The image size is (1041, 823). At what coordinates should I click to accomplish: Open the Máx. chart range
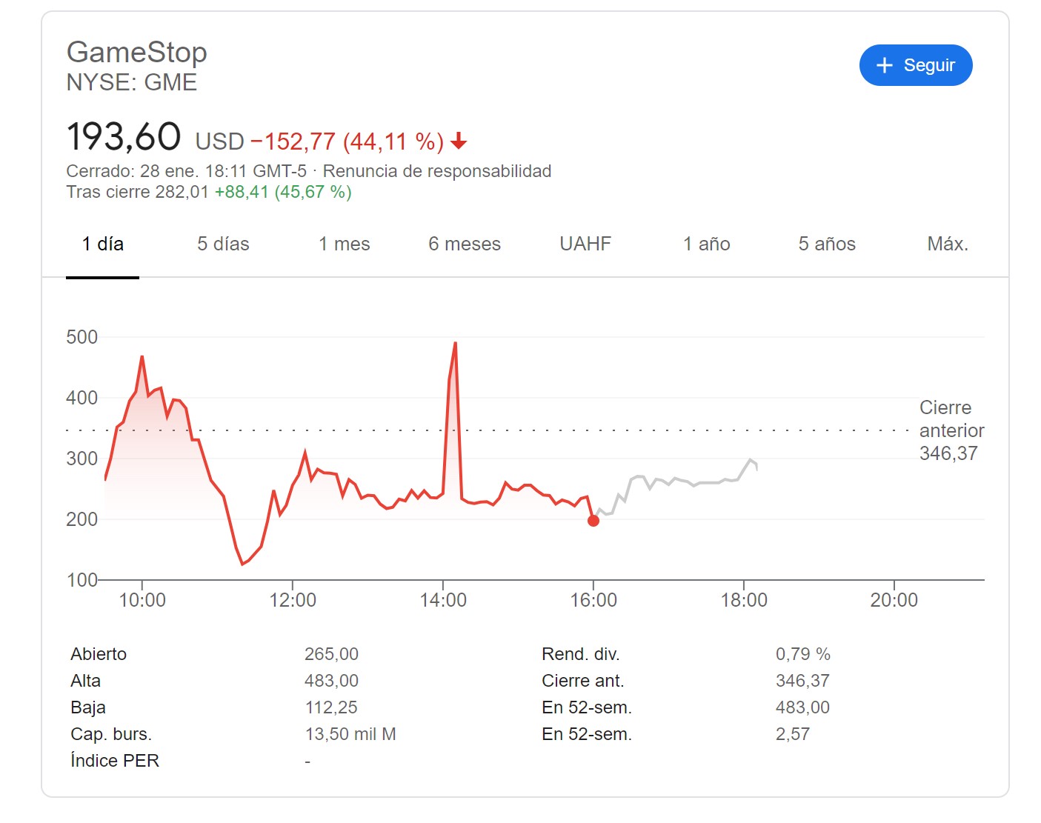tap(948, 244)
